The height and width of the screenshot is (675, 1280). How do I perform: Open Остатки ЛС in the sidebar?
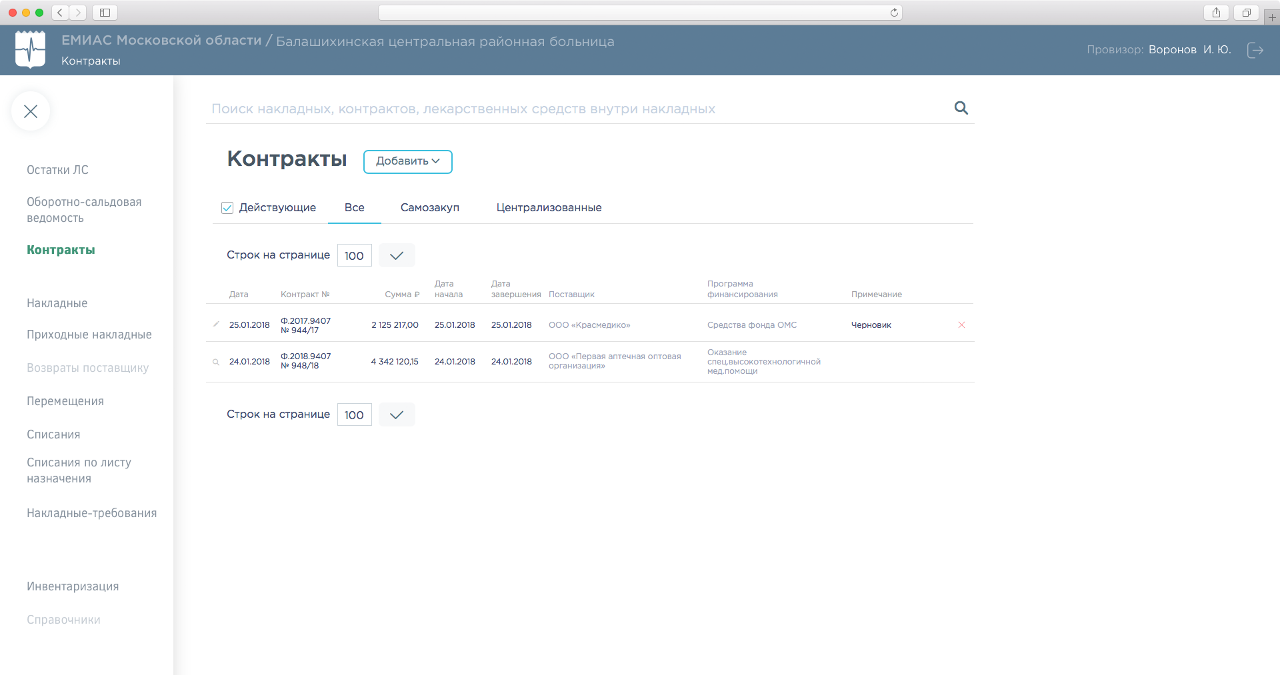point(57,170)
